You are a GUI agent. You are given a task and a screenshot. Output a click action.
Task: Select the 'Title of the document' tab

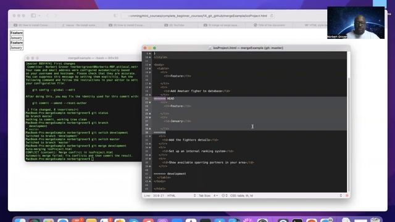[x=269, y=25]
